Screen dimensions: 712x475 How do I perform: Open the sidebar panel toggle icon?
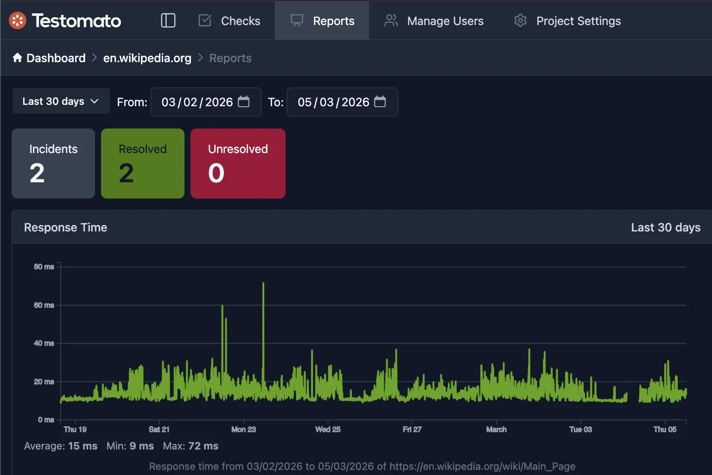[x=168, y=20]
